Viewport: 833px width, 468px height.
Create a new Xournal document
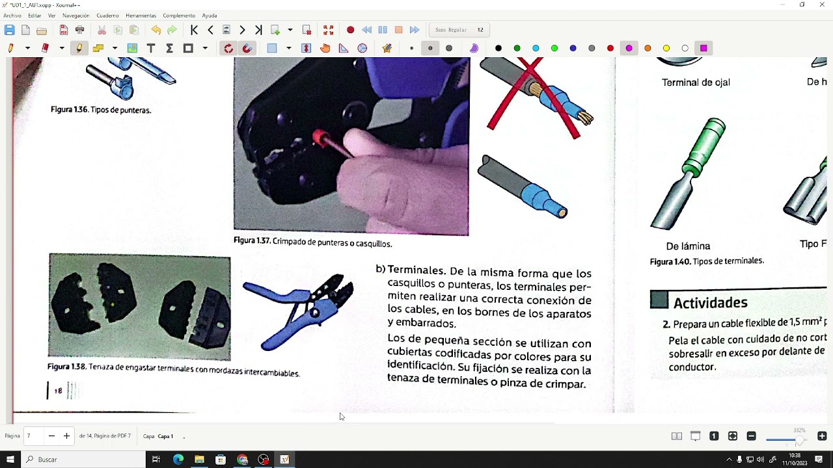25,30
